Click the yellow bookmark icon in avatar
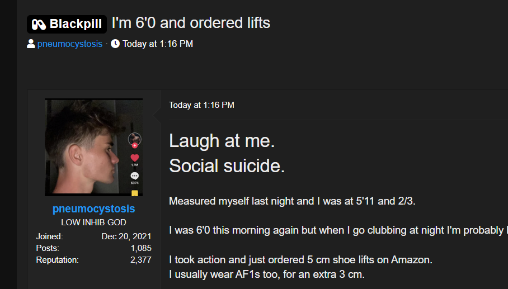 (134, 193)
